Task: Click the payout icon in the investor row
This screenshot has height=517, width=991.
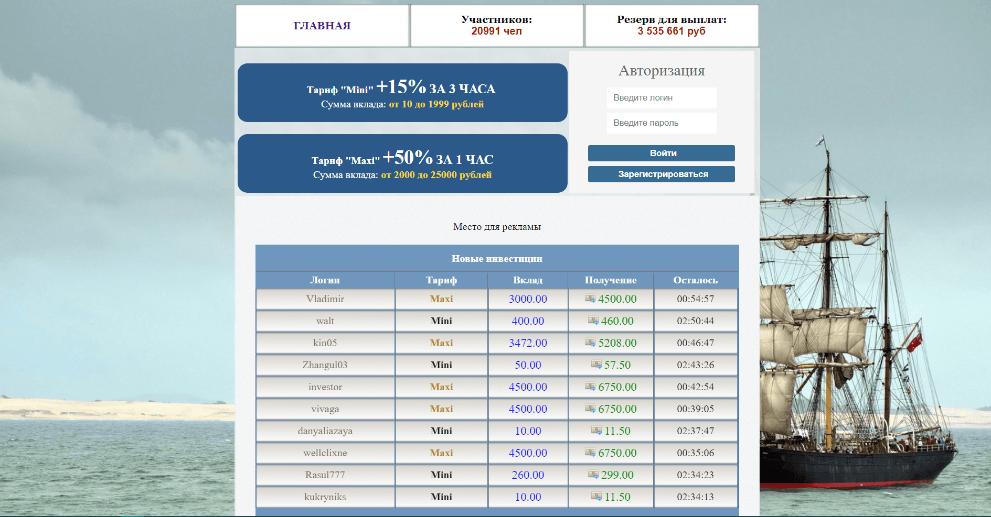Action: 590,387
